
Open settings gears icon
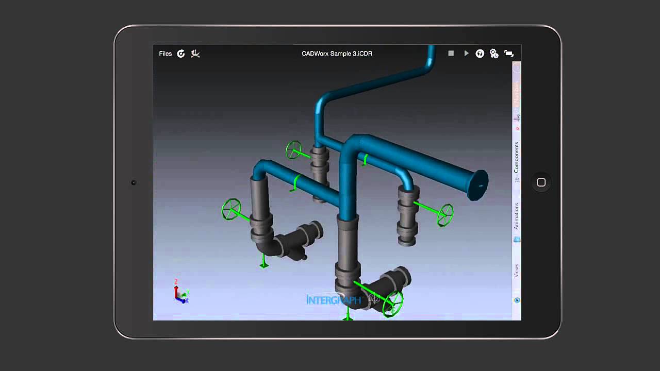(x=494, y=54)
